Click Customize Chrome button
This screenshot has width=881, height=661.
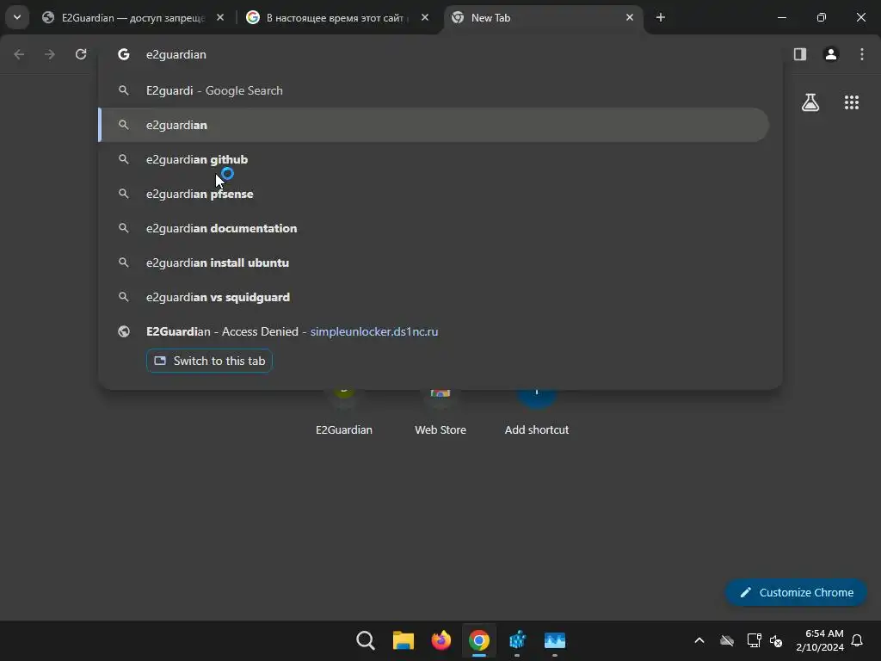(x=796, y=592)
